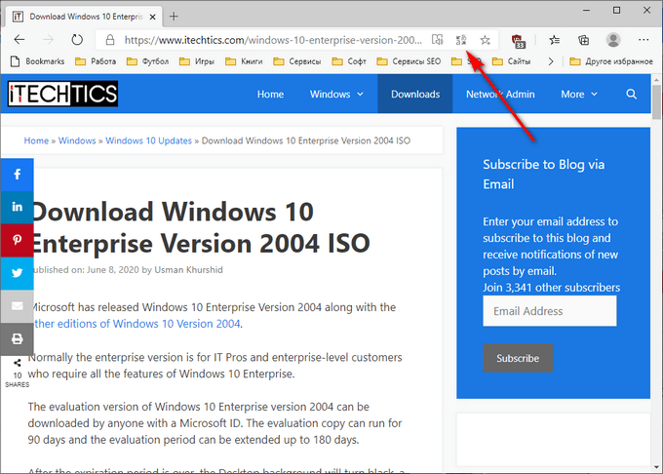Viewport: 663px width, 474px height.
Task: Share the article by email icon
Action: point(17,306)
